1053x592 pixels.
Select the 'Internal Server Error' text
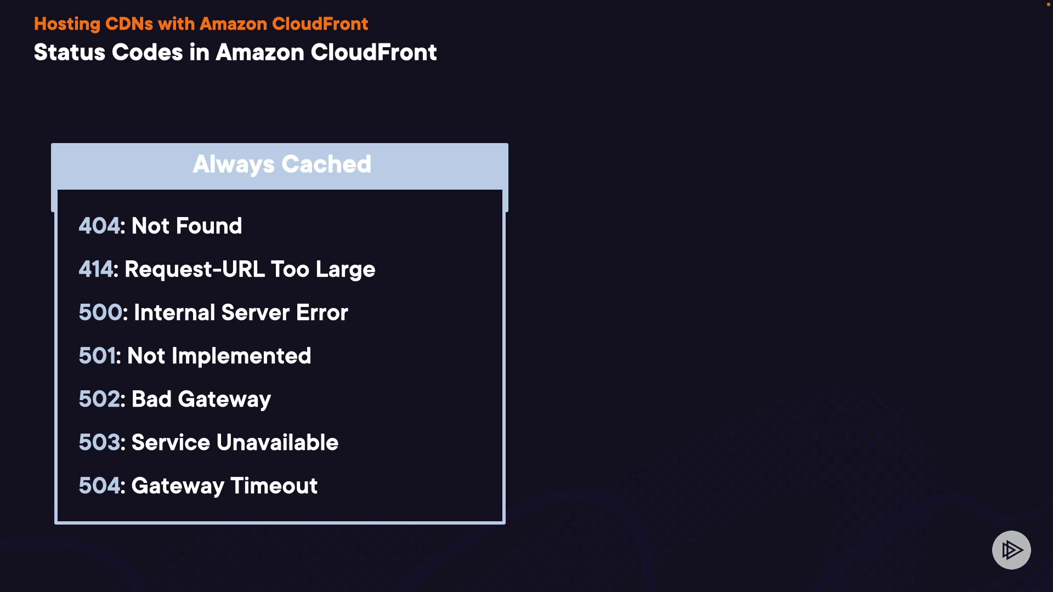241,312
